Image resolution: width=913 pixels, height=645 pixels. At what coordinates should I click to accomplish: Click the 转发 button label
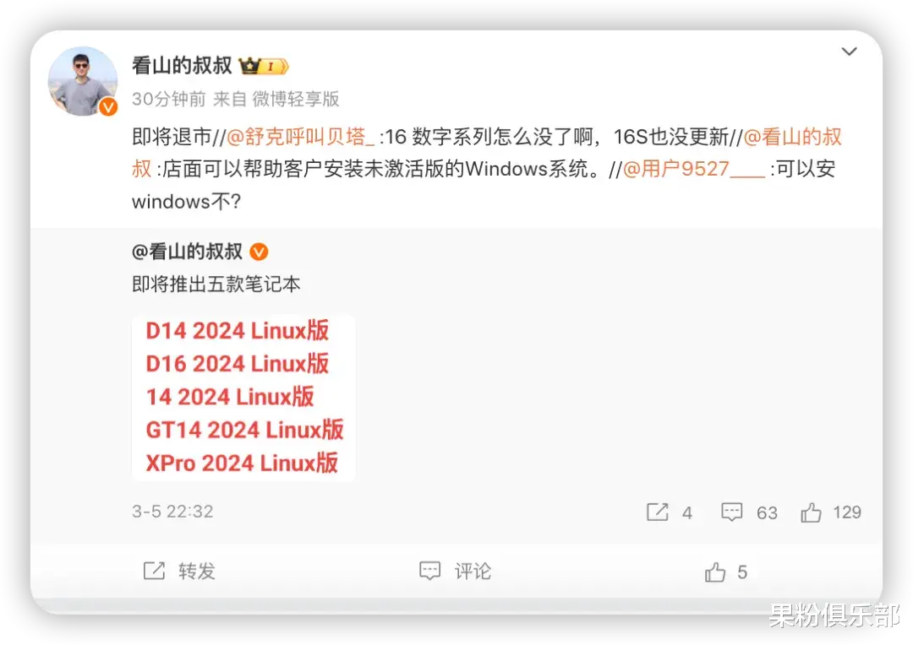(x=197, y=572)
